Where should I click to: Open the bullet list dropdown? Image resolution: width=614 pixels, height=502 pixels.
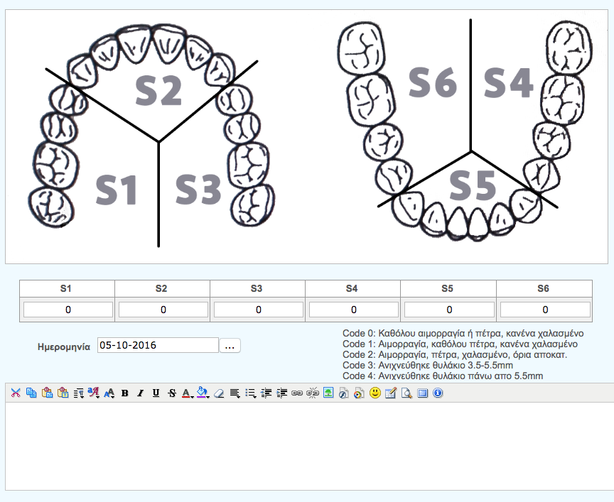[x=250, y=393]
